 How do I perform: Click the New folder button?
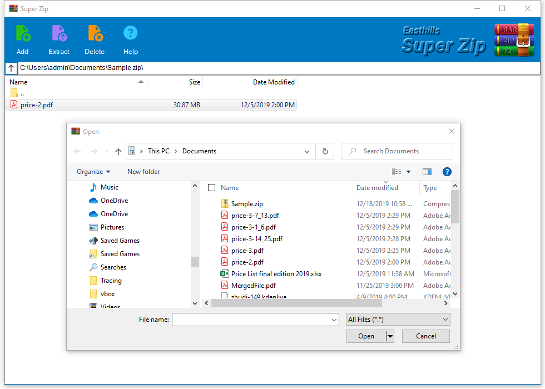coord(143,172)
